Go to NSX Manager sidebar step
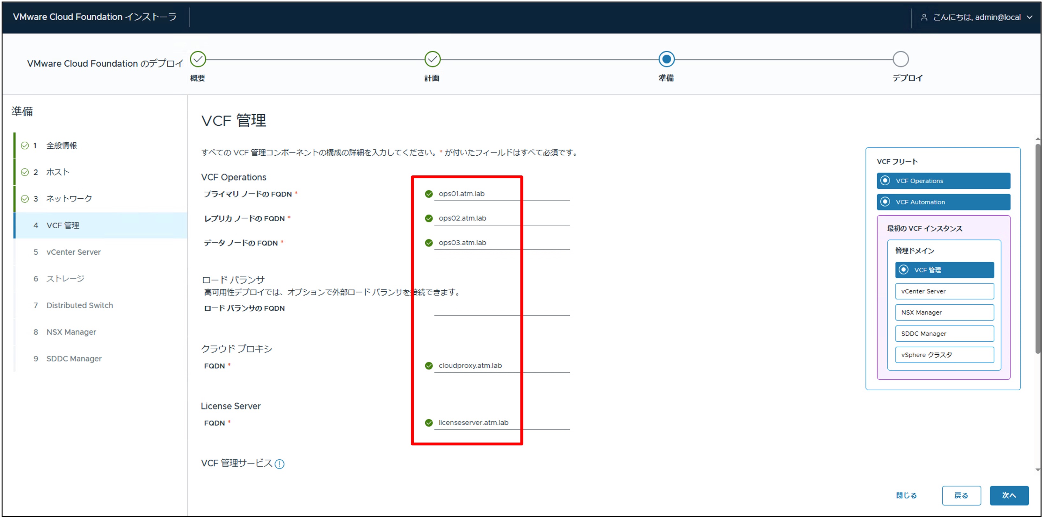The width and height of the screenshot is (1043, 518). click(x=100, y=332)
